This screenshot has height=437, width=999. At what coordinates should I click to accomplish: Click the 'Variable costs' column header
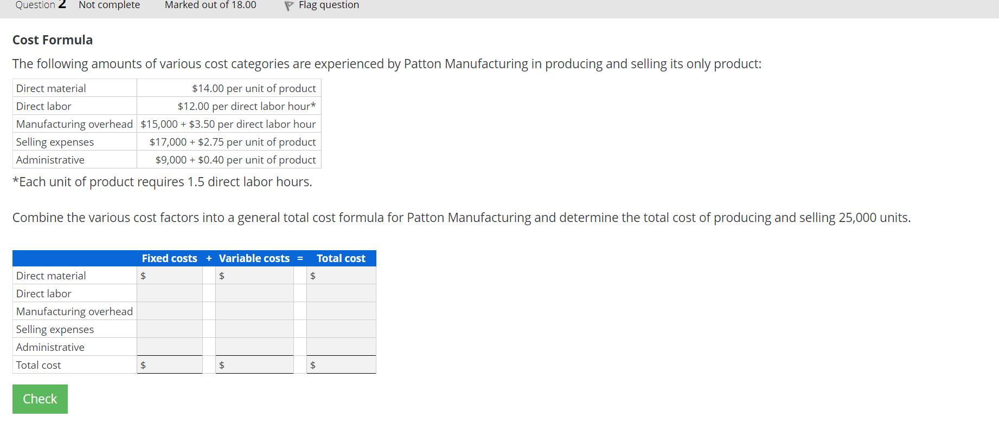click(x=254, y=258)
